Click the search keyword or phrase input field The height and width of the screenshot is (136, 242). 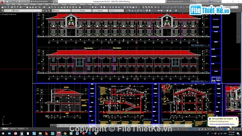coord(178,2)
